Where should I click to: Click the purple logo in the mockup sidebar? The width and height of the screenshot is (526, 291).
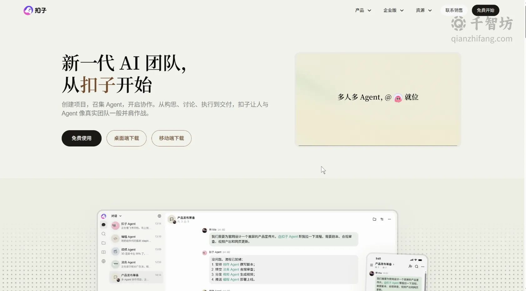104,216
